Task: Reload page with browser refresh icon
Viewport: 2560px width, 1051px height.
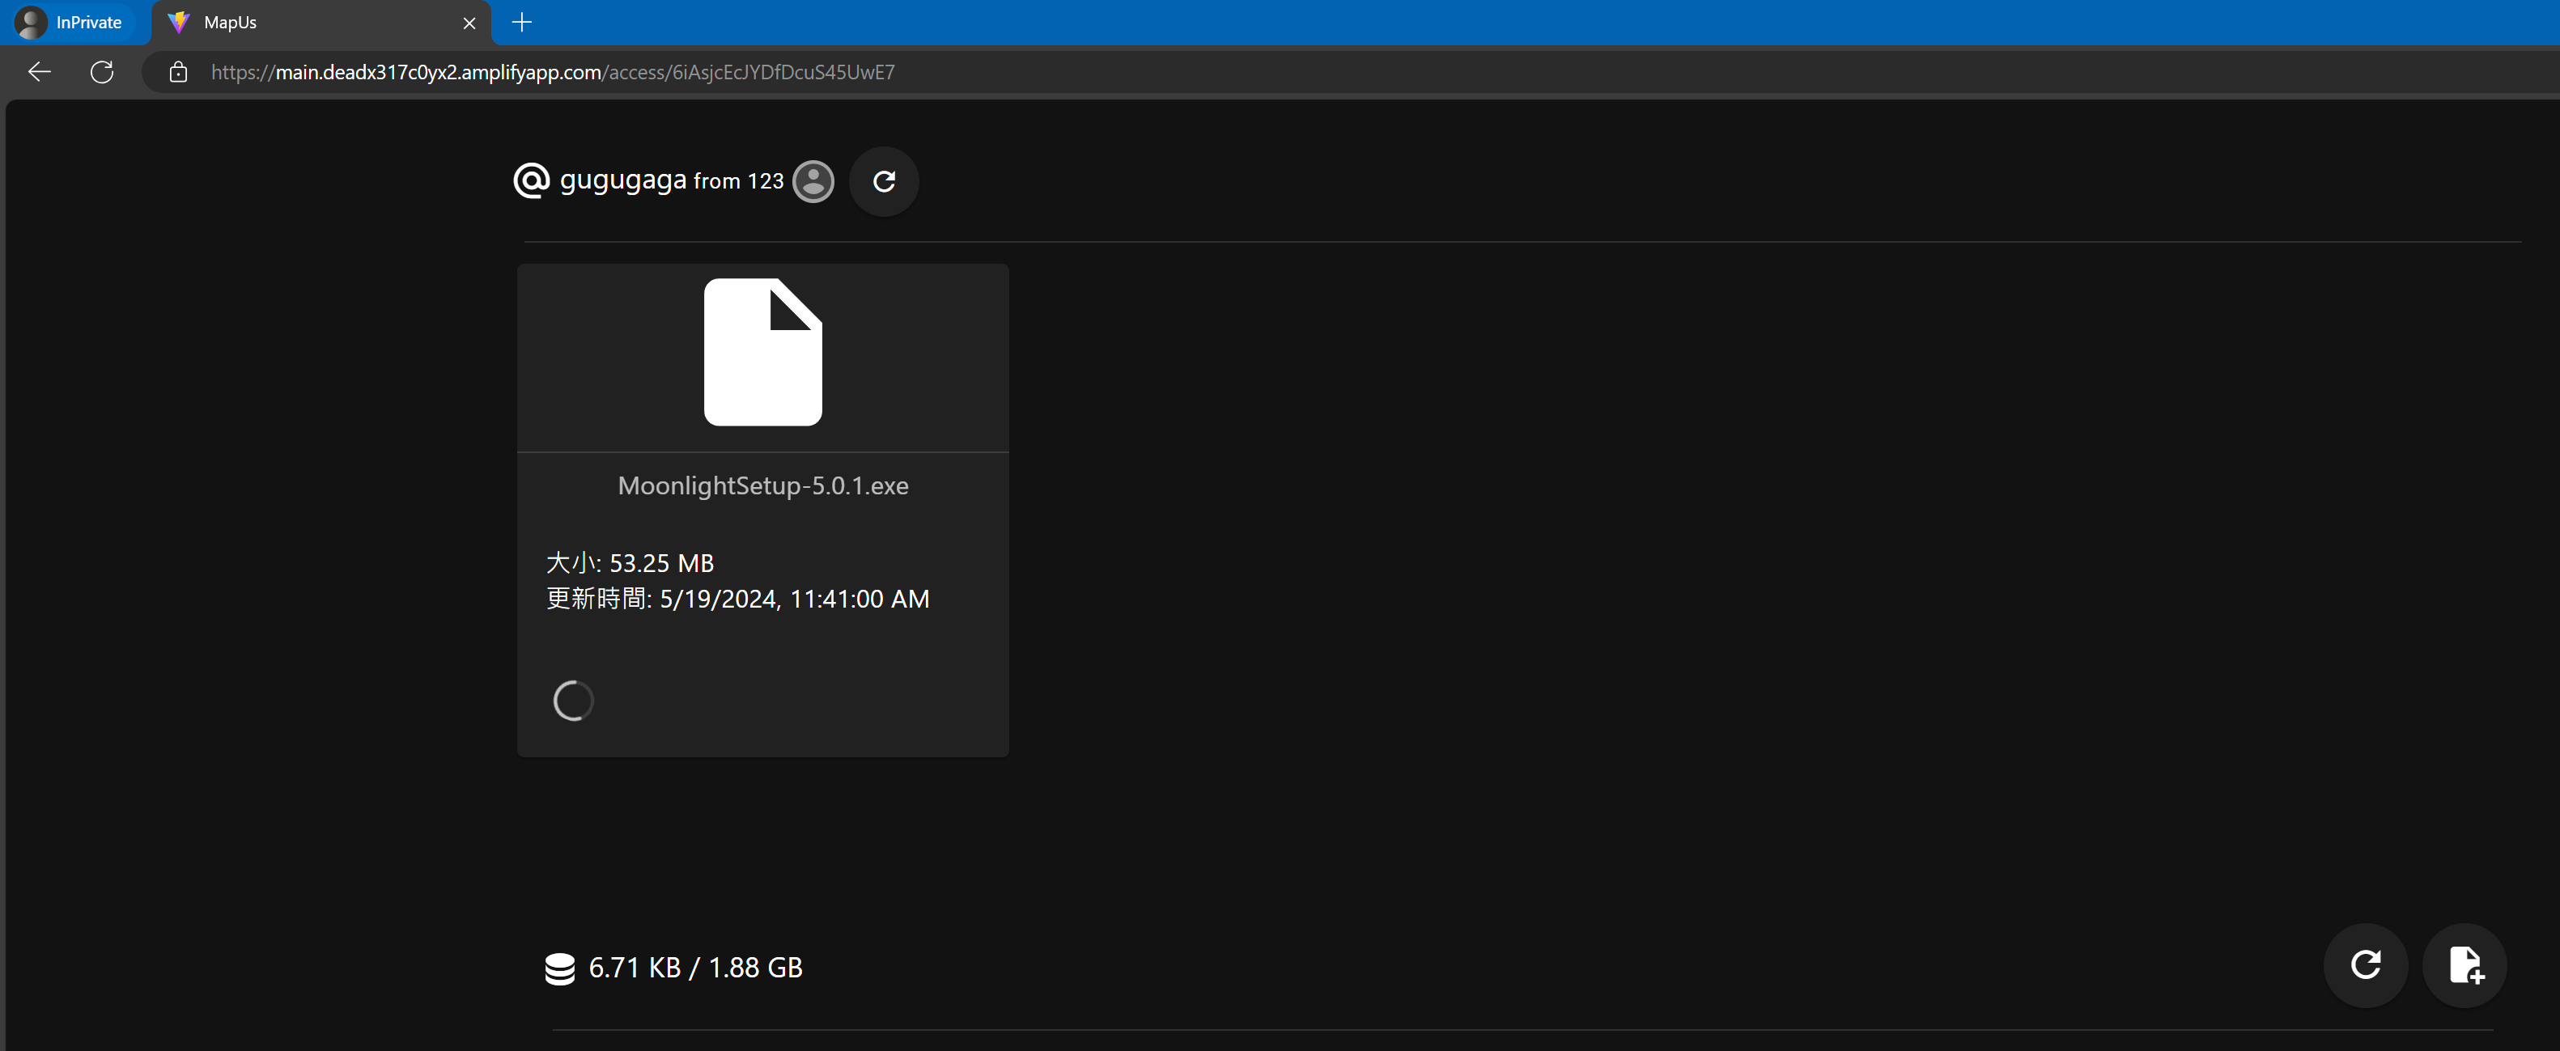Action: tap(101, 71)
